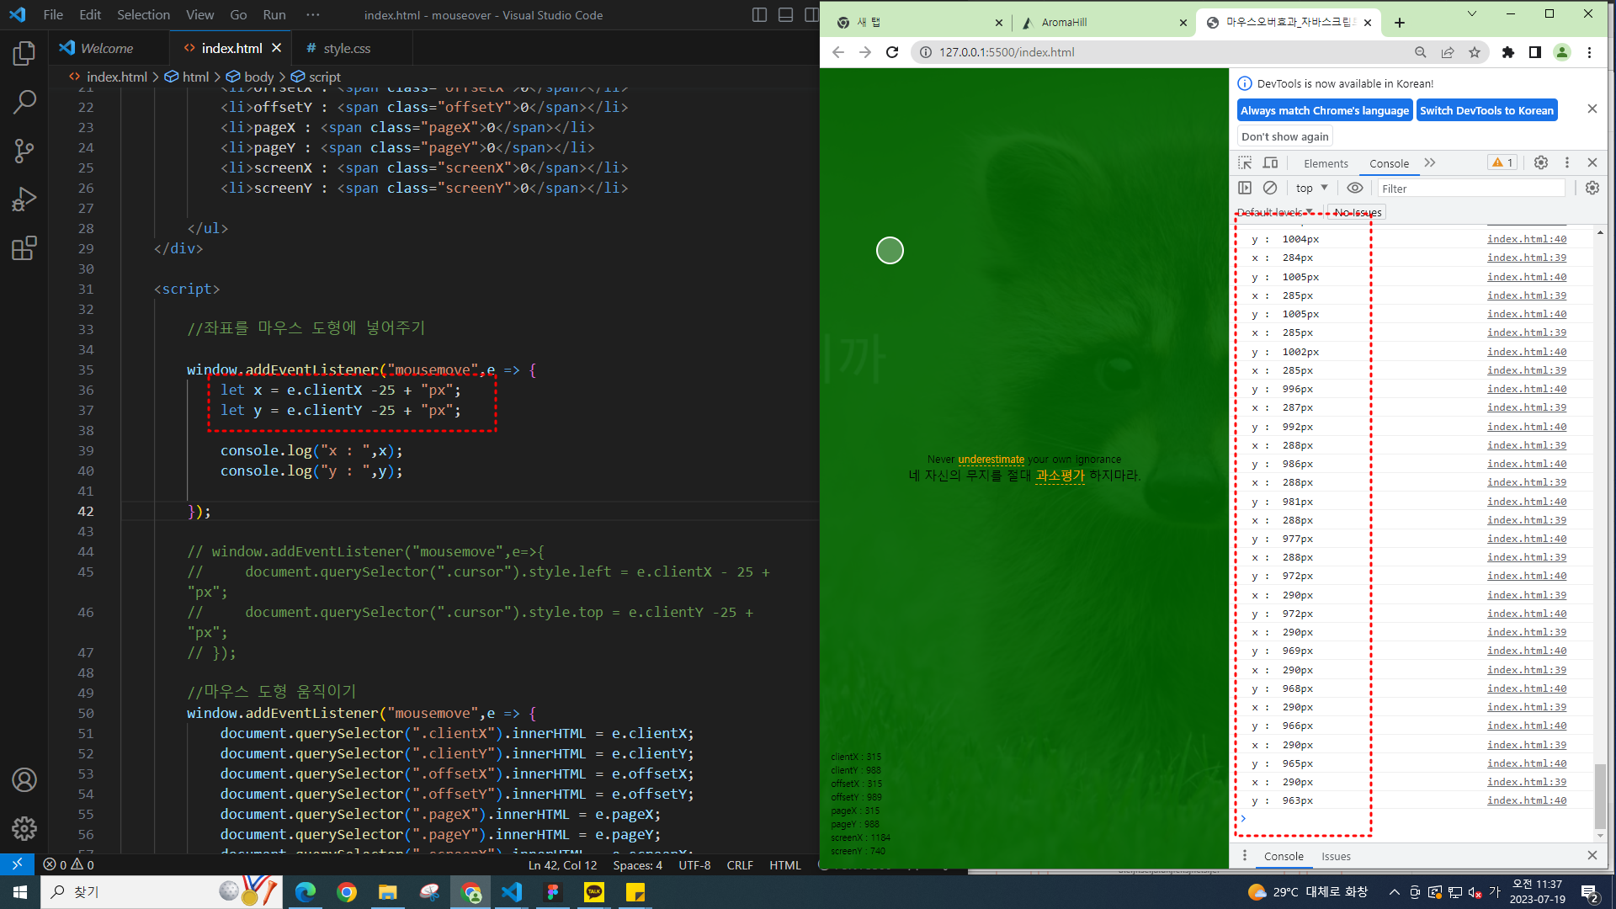Switch to the style.css editor tab

coord(345,48)
